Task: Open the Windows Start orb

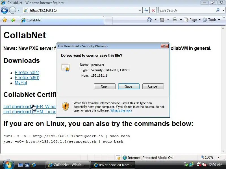Action: pos(8,164)
